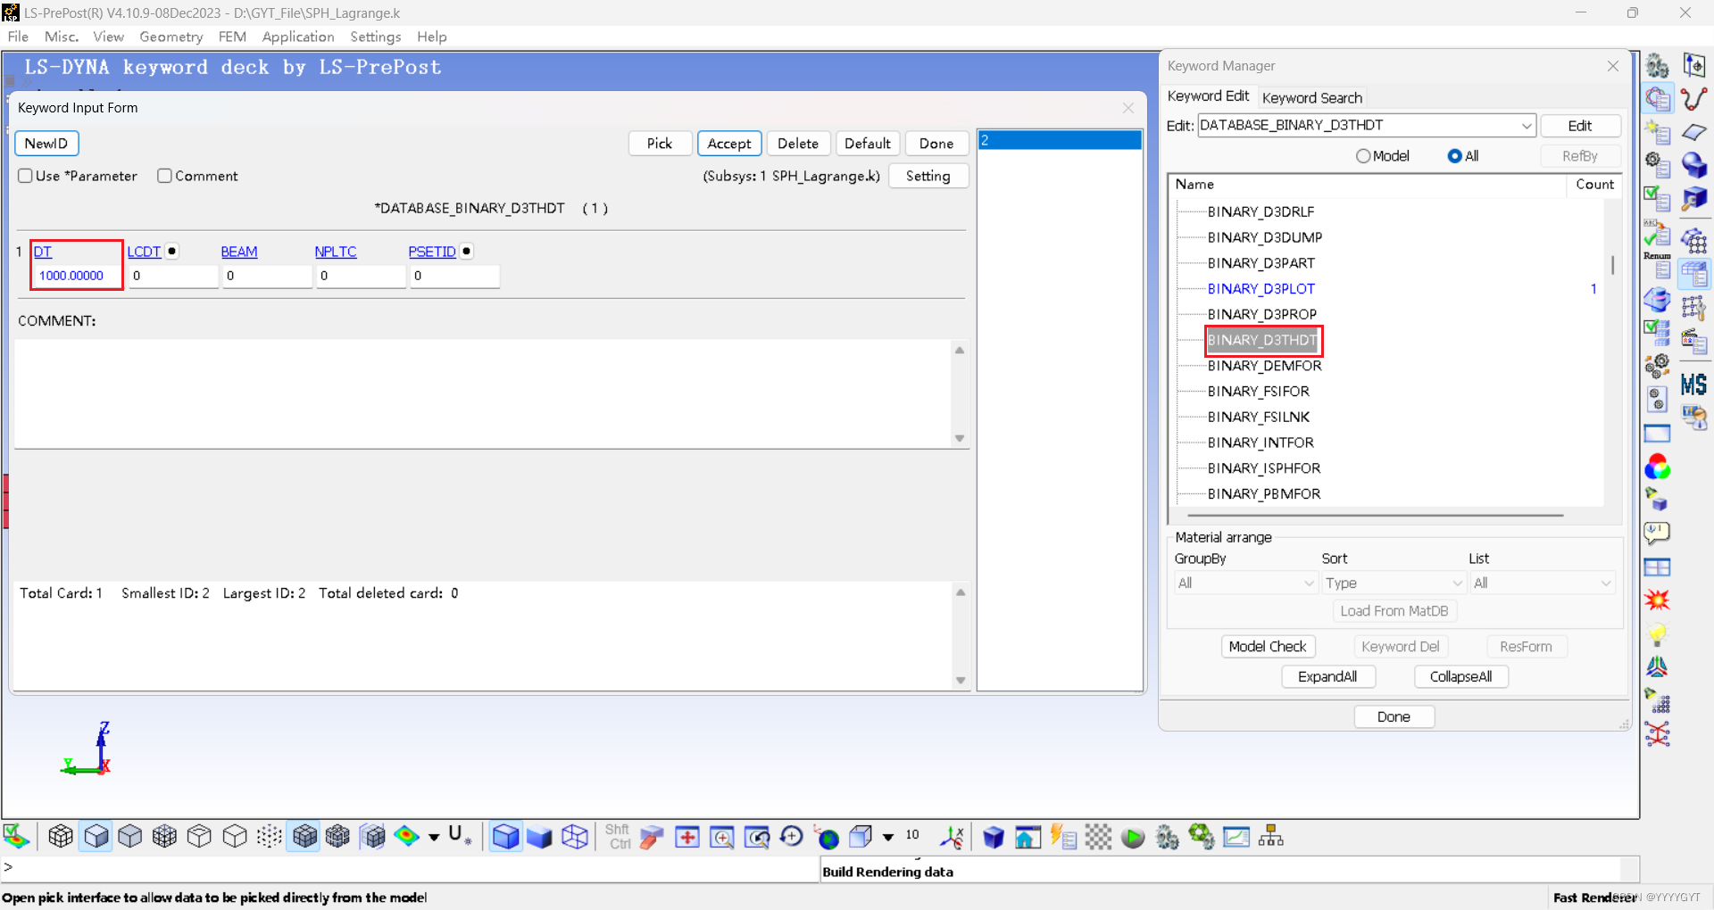Open the curve tool in right toolbar

(x=1693, y=99)
